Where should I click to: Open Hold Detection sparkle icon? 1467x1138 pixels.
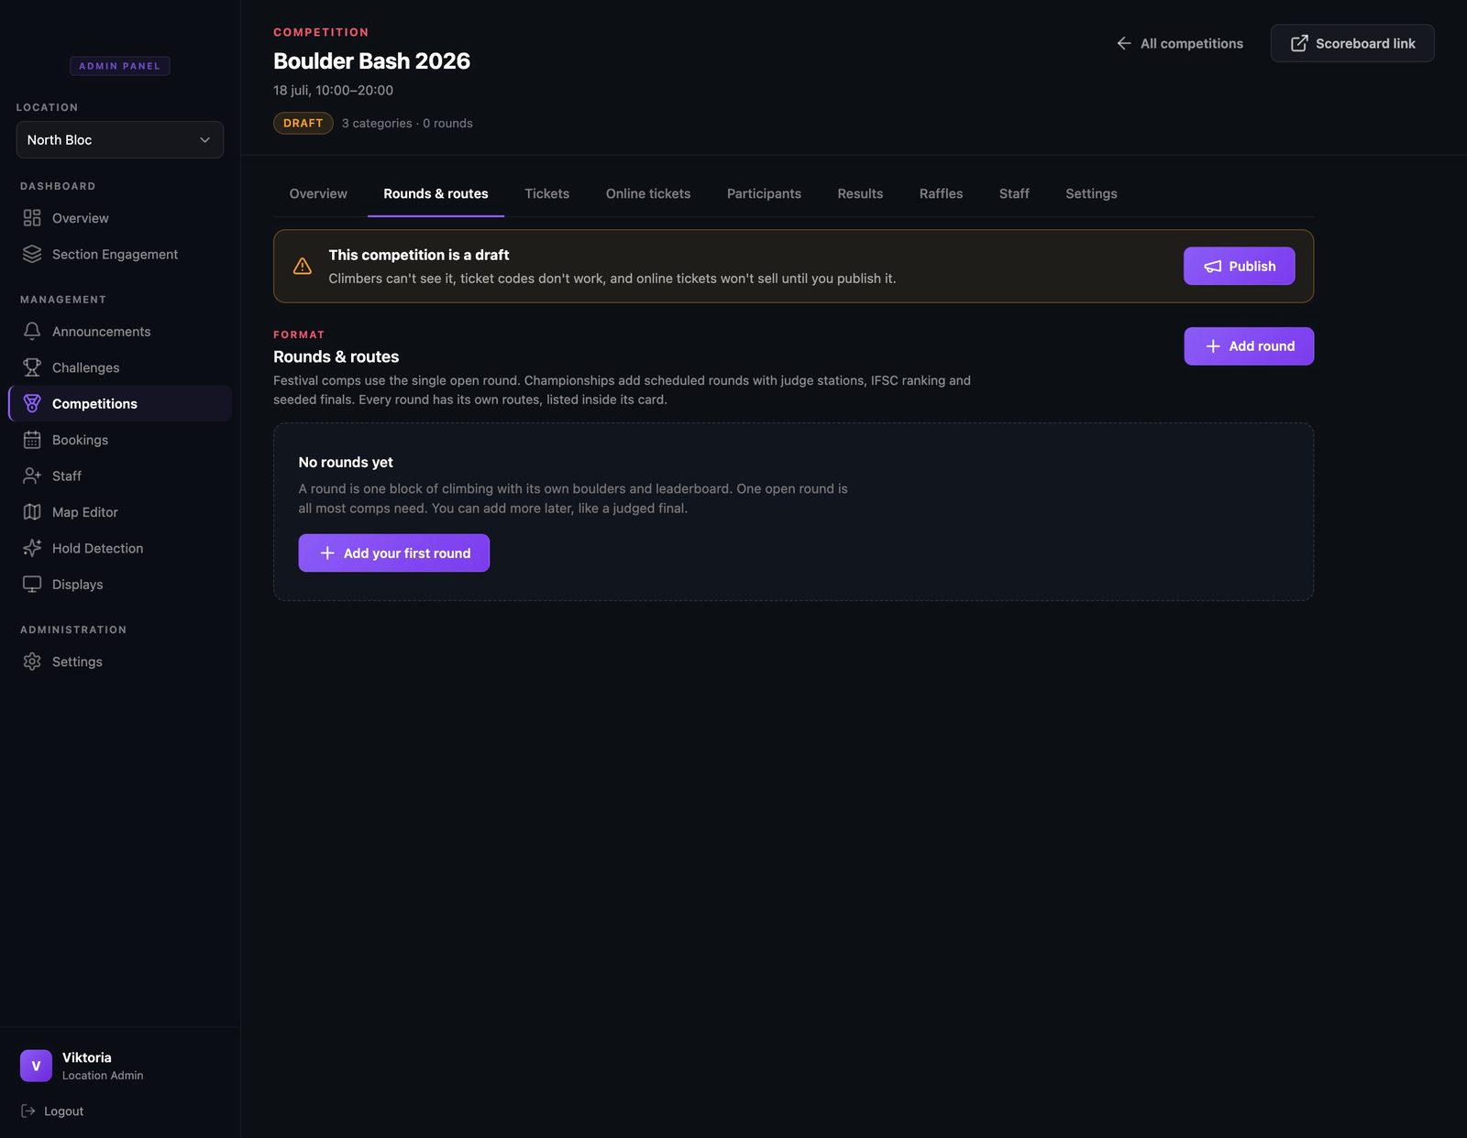pyautogui.click(x=32, y=548)
